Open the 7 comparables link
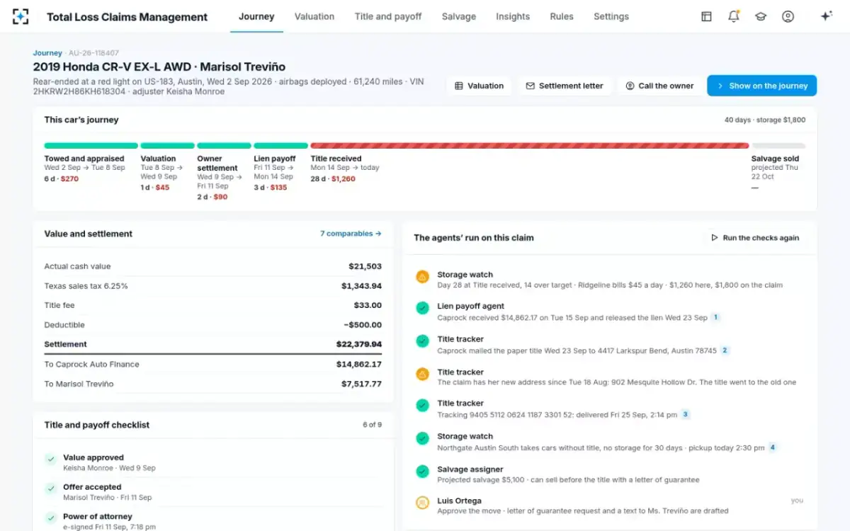The height and width of the screenshot is (531, 850). 351,234
